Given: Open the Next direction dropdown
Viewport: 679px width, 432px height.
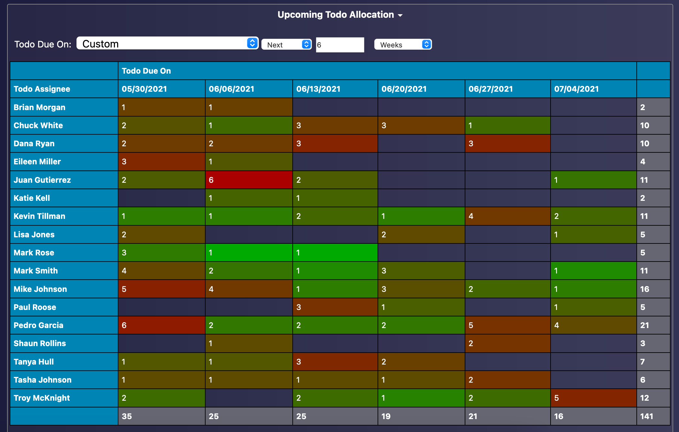Looking at the screenshot, I should [x=286, y=45].
